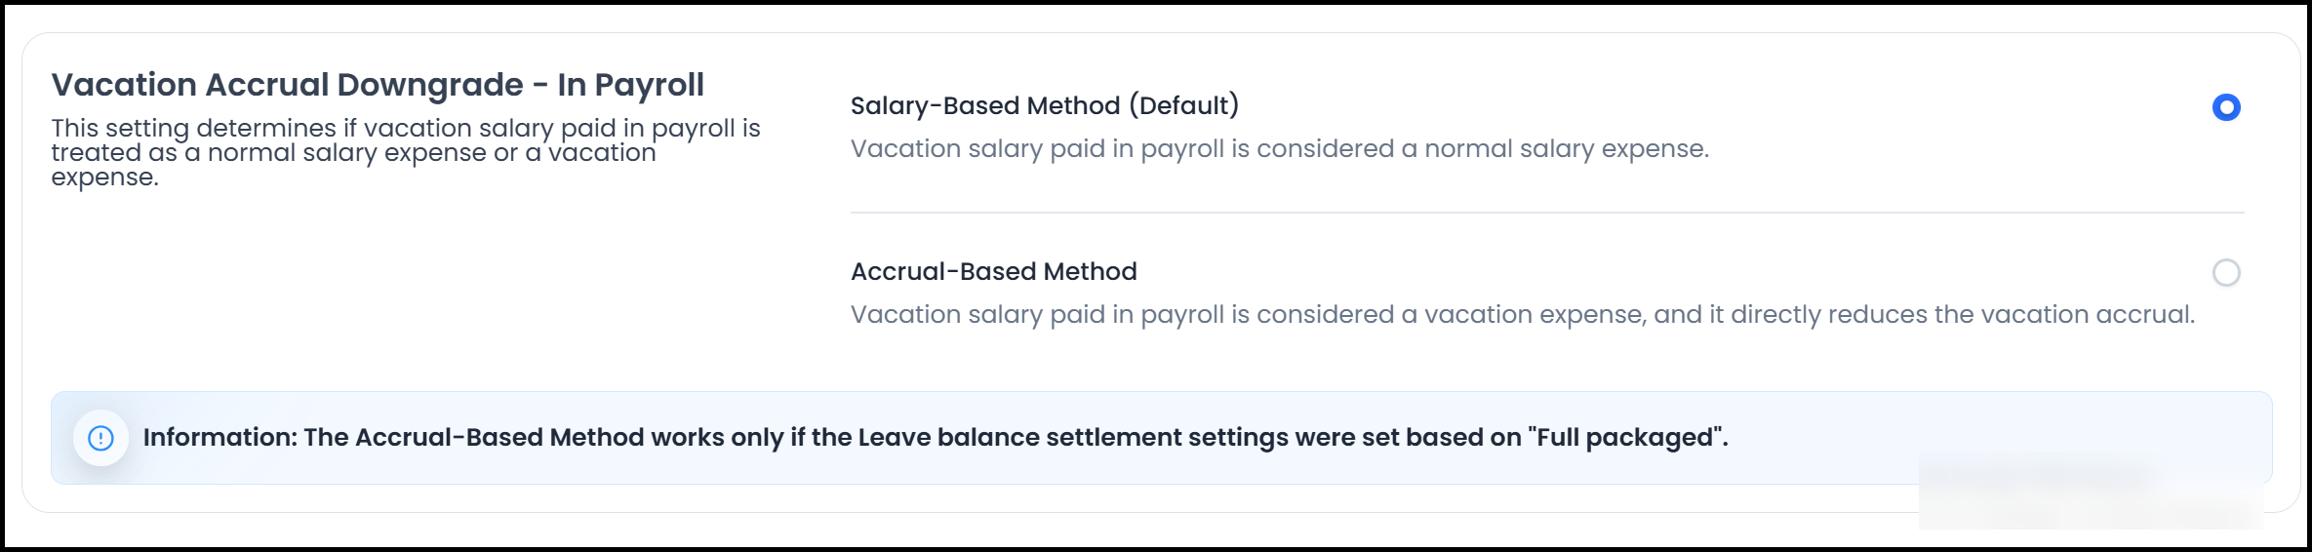The height and width of the screenshot is (552, 2312).
Task: Click the "Salary-Based Method (Default)" option title
Action: pyautogui.click(x=1044, y=105)
